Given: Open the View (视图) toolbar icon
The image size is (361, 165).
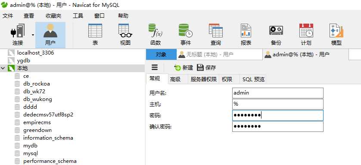Looking at the screenshot, I should pos(125,35).
